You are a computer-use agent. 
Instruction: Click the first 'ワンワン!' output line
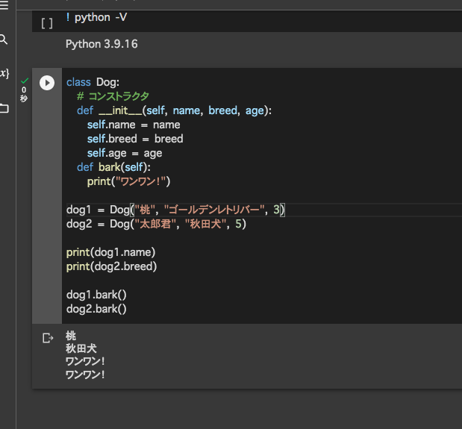pos(85,361)
